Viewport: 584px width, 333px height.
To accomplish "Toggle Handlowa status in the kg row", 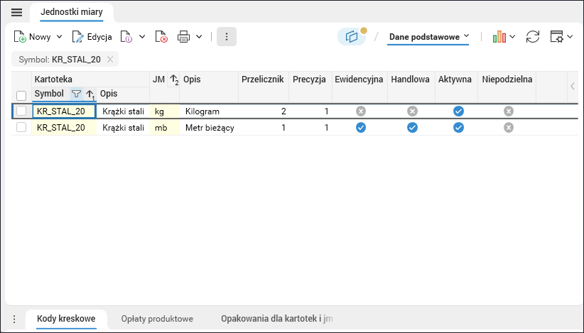I will (x=412, y=111).
